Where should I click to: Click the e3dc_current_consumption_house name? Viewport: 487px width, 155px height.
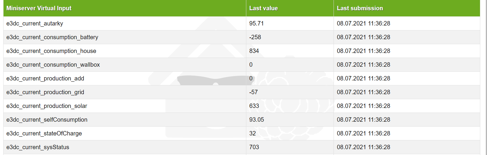pyautogui.click(x=51, y=51)
